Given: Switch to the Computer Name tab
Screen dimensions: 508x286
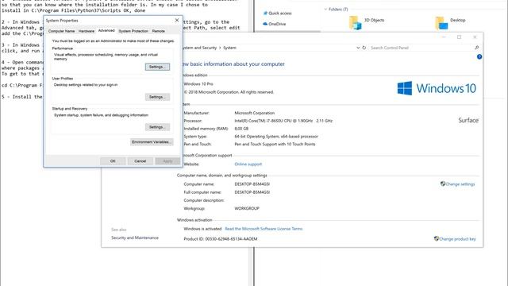Looking at the screenshot, I should [61, 31].
